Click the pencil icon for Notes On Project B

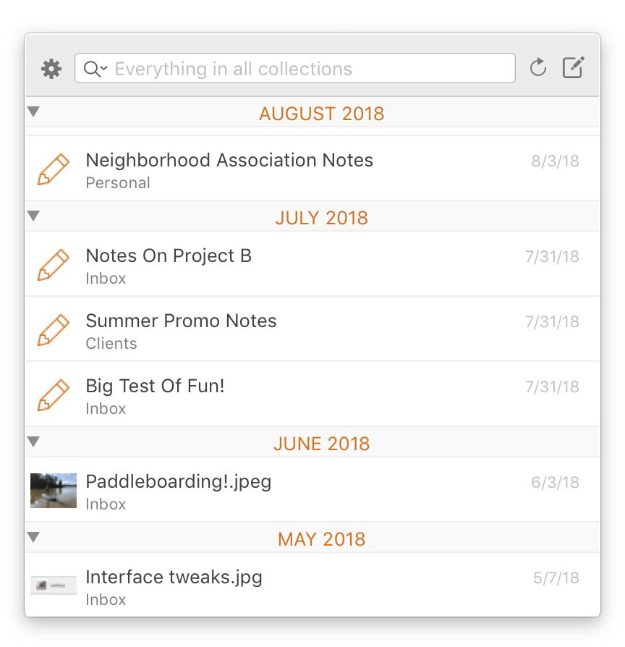pos(54,266)
